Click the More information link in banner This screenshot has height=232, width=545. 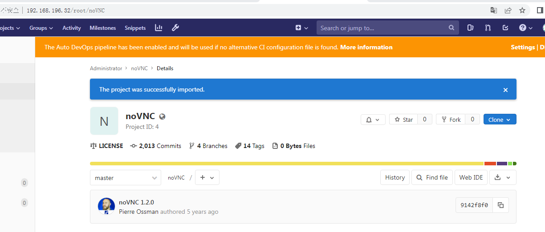(366, 47)
